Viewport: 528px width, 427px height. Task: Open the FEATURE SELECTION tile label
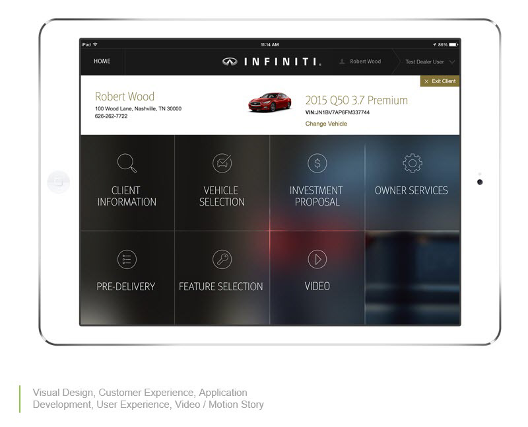221,287
